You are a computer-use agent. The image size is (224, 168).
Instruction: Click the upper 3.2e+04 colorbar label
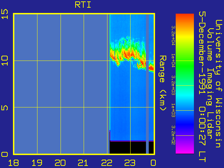(173, 35)
